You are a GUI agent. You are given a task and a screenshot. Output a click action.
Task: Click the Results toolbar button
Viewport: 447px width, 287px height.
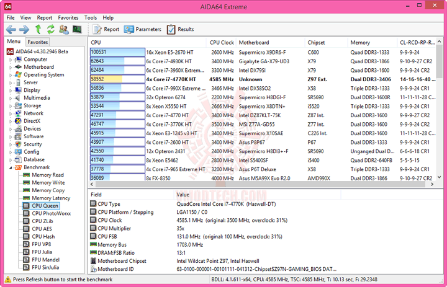180,29
